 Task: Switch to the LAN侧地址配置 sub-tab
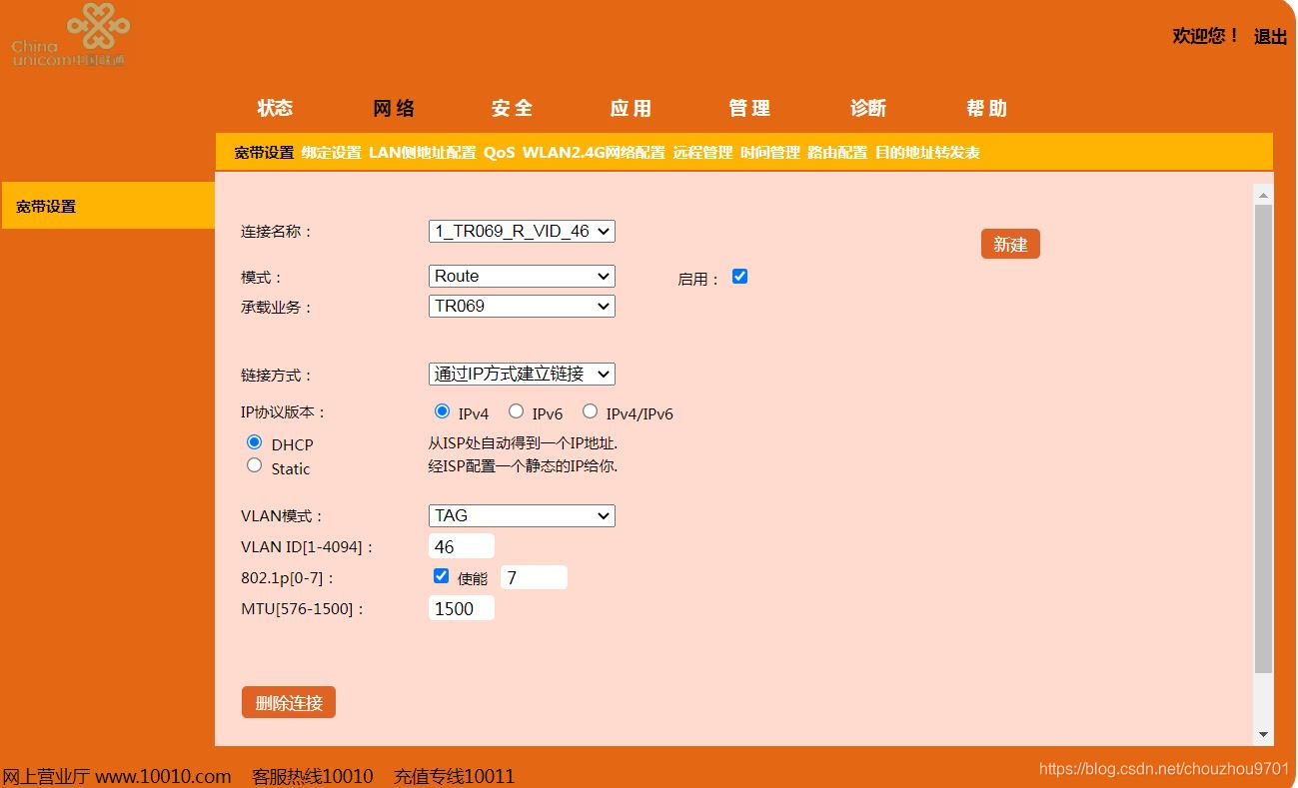pos(422,153)
